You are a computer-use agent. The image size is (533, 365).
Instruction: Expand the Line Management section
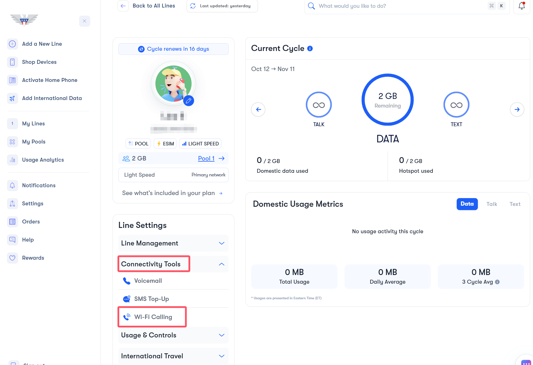(221, 243)
